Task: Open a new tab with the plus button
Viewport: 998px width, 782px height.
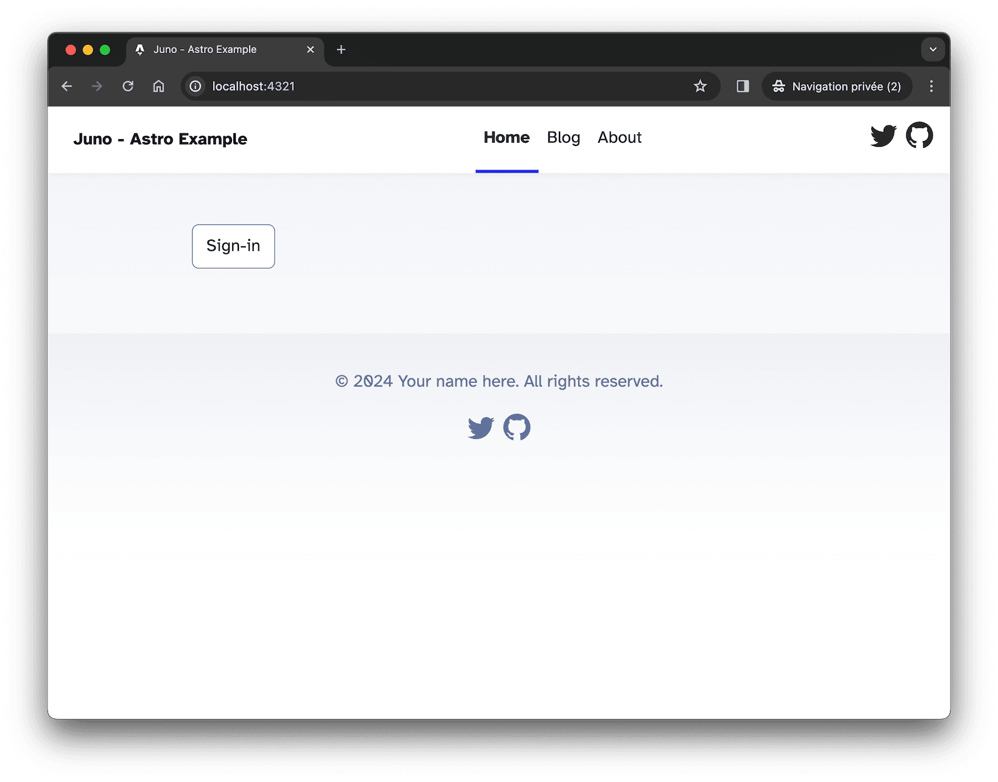Action: [x=341, y=49]
